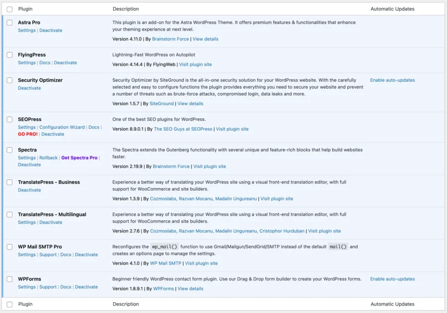447x313 pixels.
Task: Open FlyingPress Docs link
Action: 45,62
